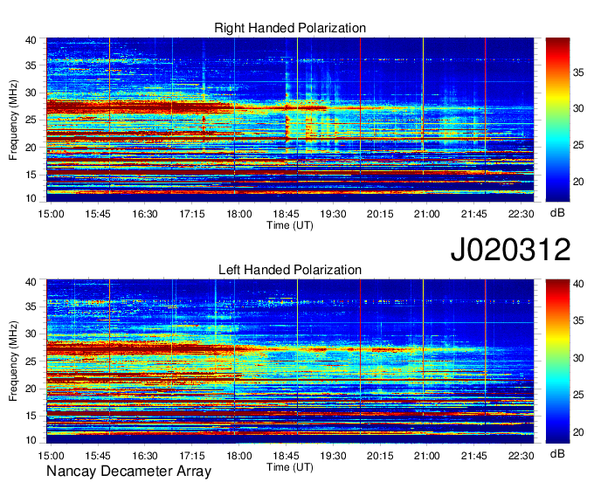
Task: Select the J020312 observation label
Action: (x=510, y=250)
